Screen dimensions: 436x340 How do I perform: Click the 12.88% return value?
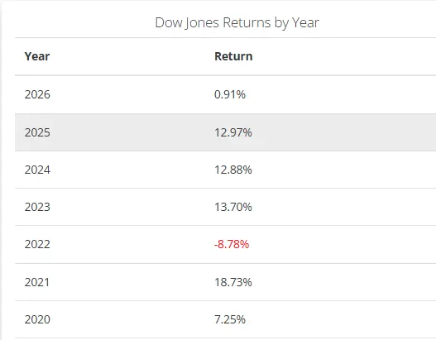point(233,170)
